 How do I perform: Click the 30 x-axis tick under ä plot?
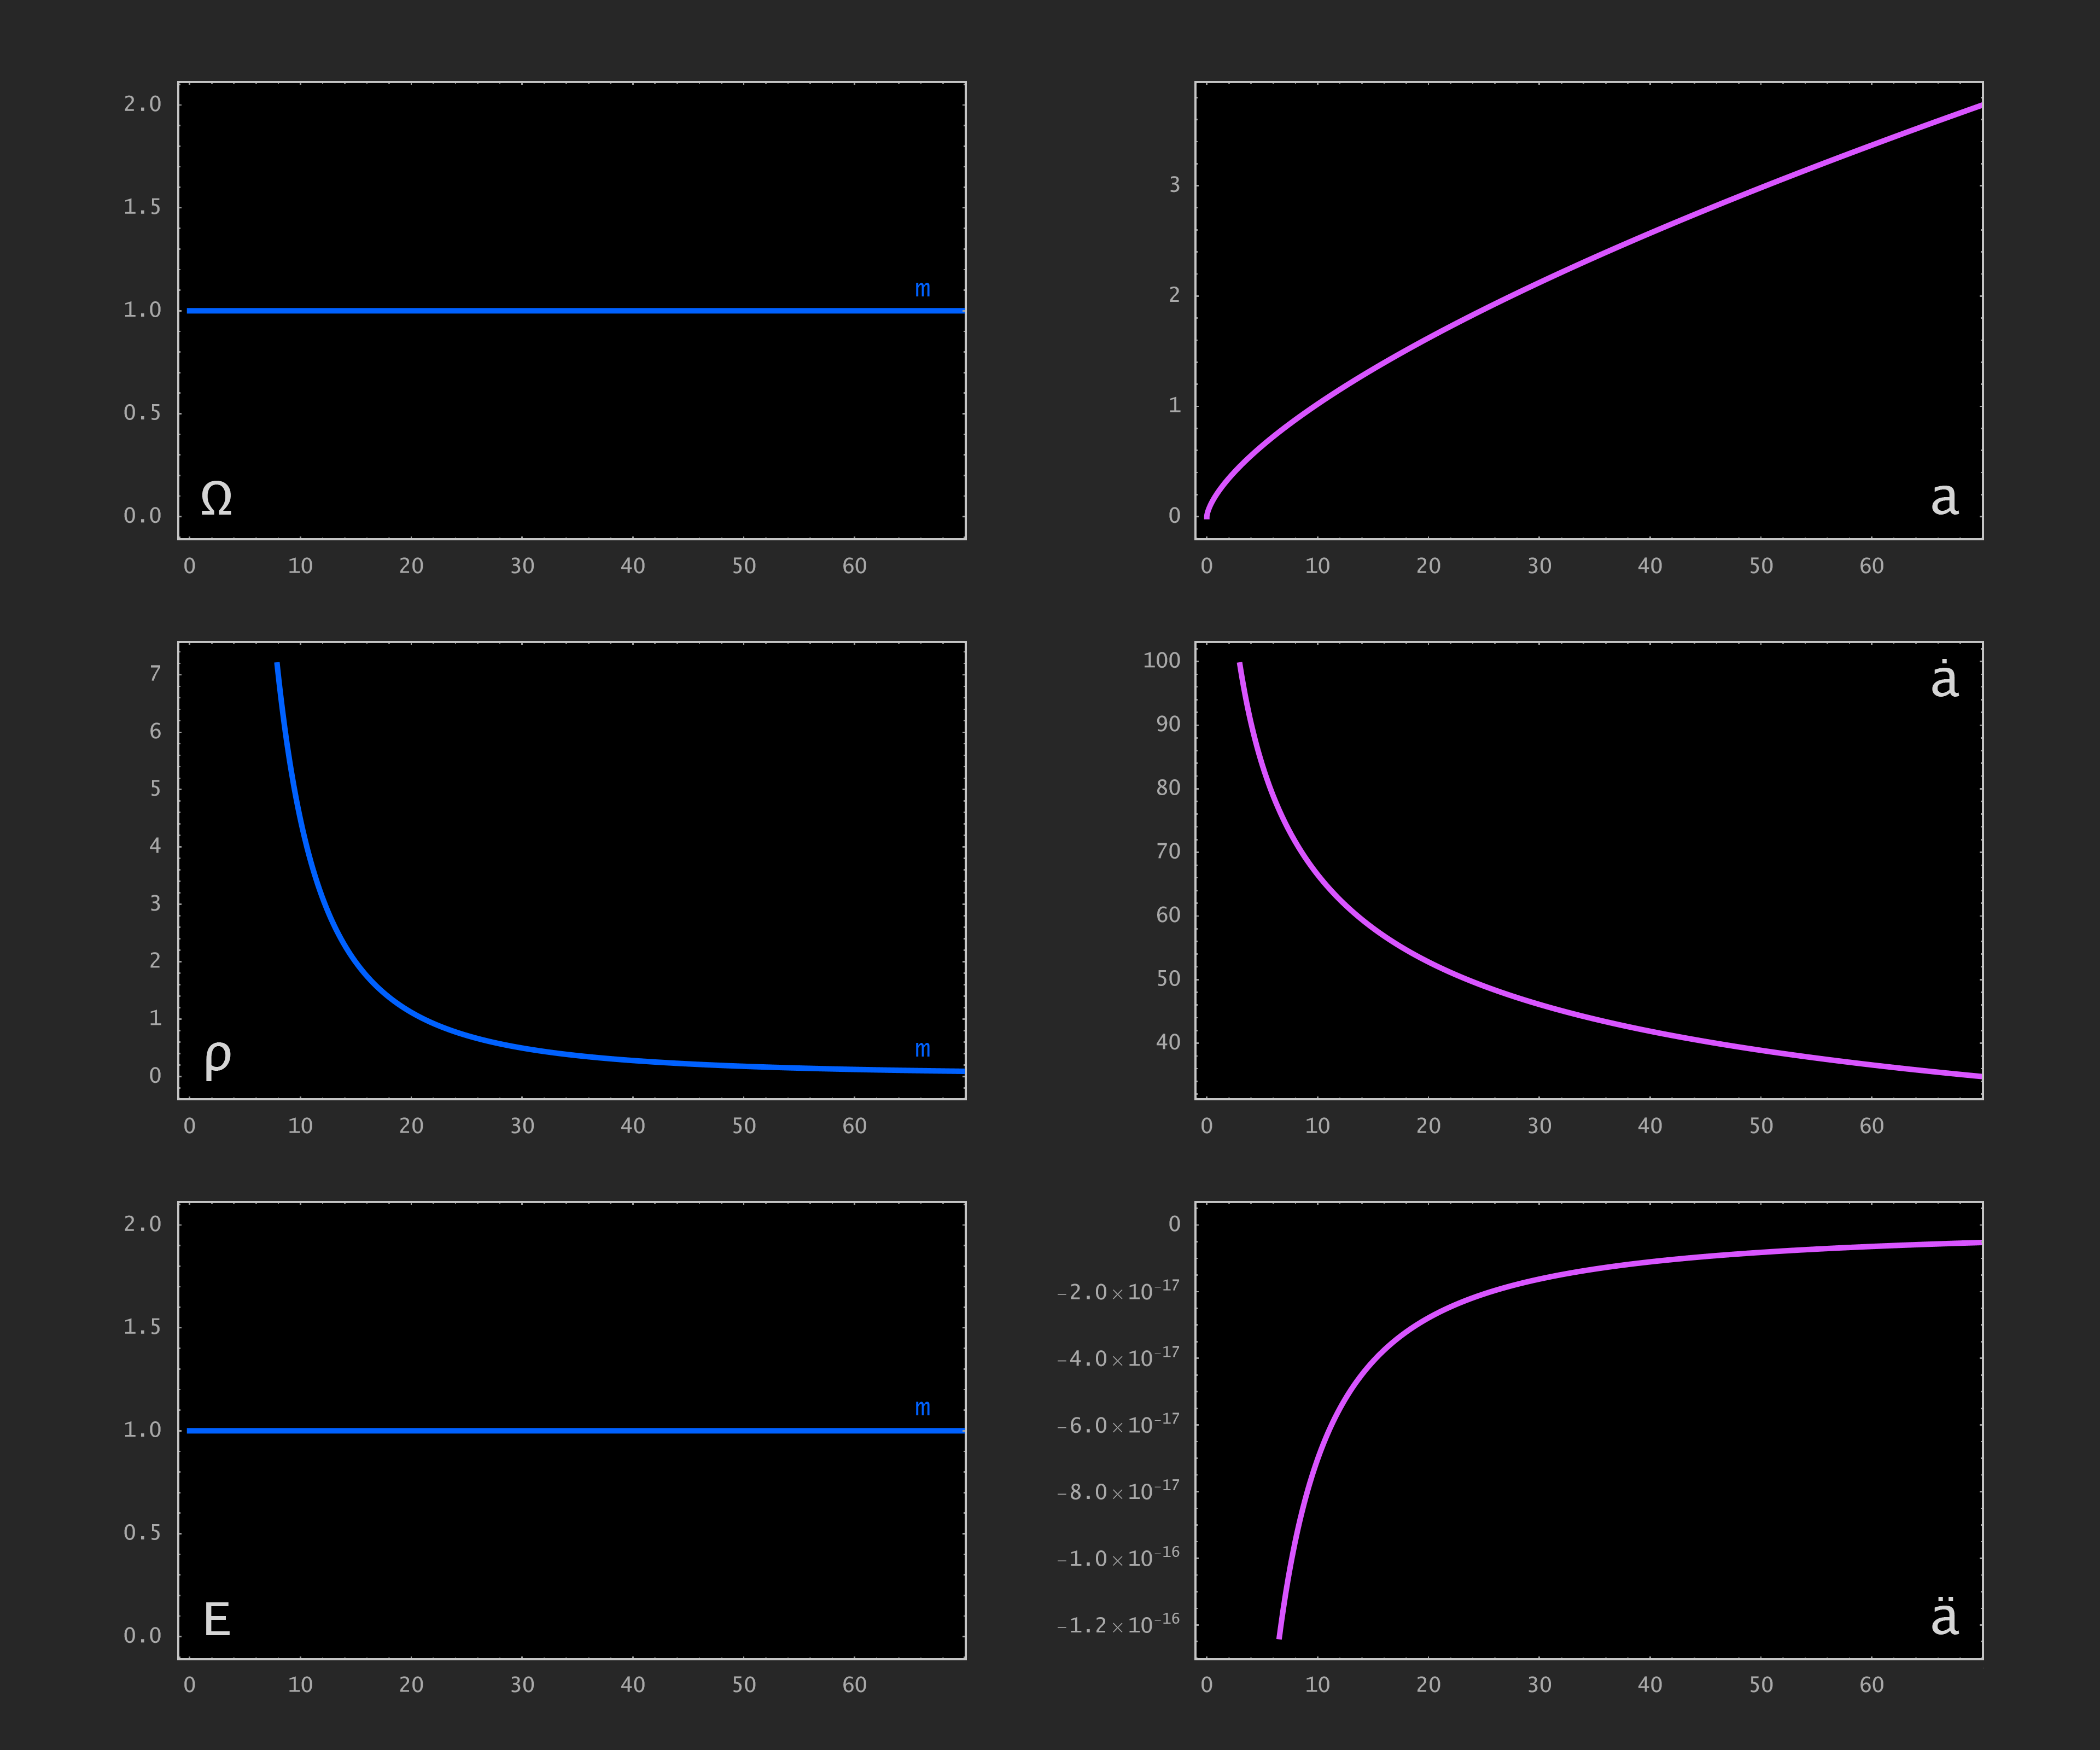click(x=1539, y=1685)
